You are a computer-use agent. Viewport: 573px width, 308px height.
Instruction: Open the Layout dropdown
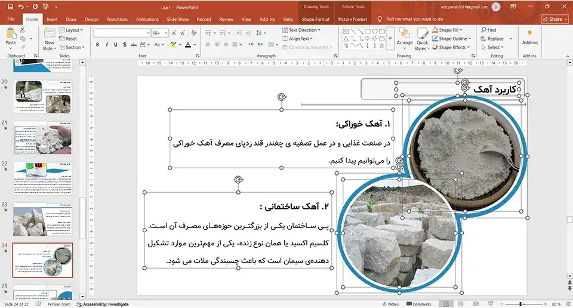[71, 30]
